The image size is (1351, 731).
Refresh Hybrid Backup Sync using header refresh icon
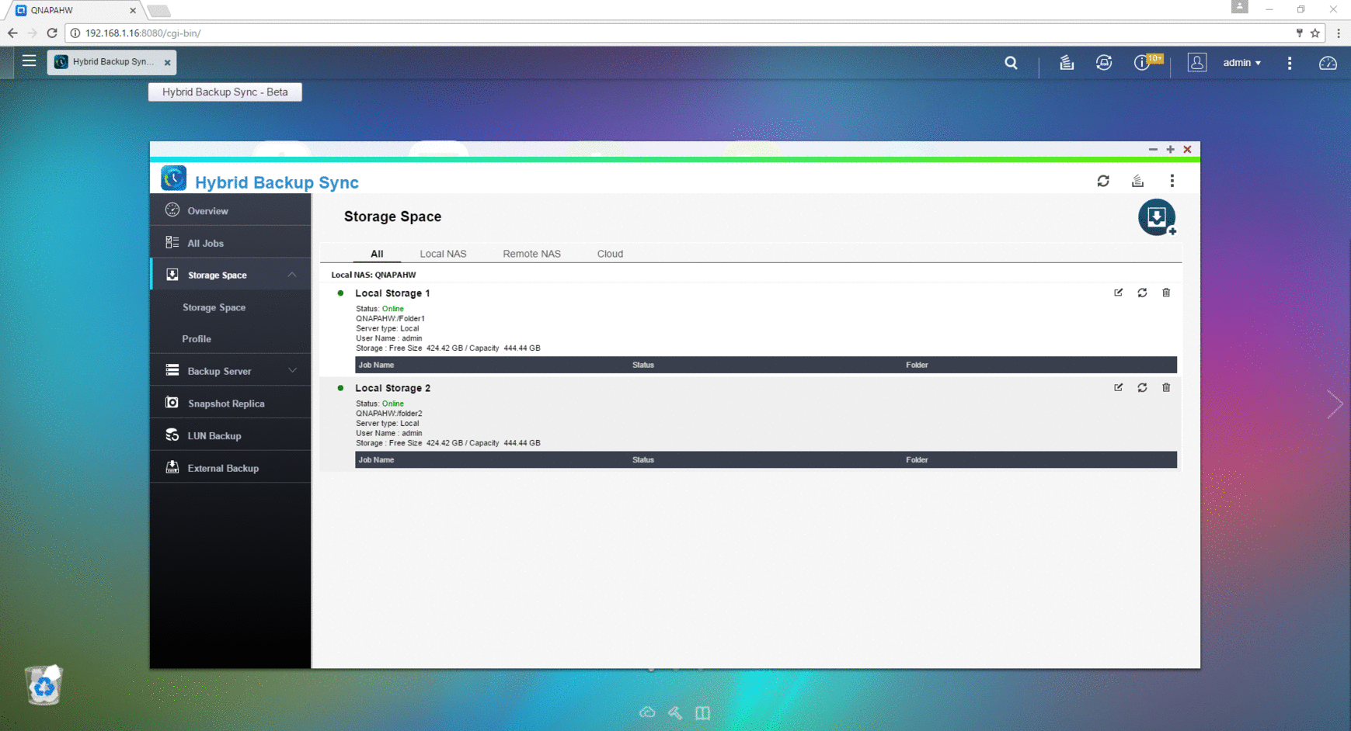click(1103, 181)
